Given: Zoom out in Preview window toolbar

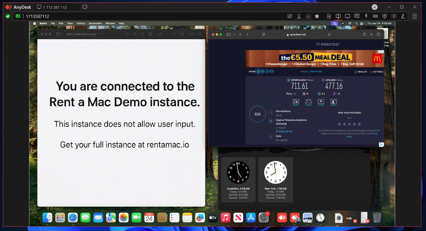Looking at the screenshot, I should pos(135,34).
